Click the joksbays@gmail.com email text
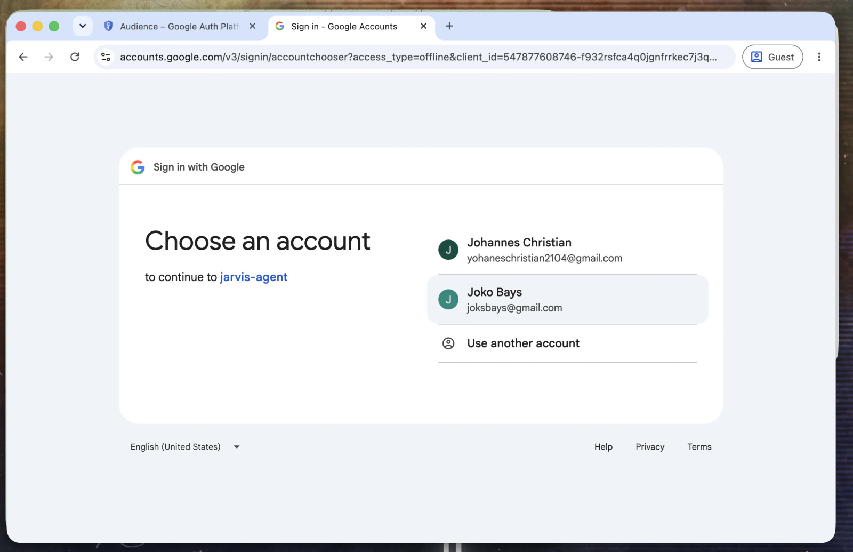This screenshot has height=552, width=853. 514,308
